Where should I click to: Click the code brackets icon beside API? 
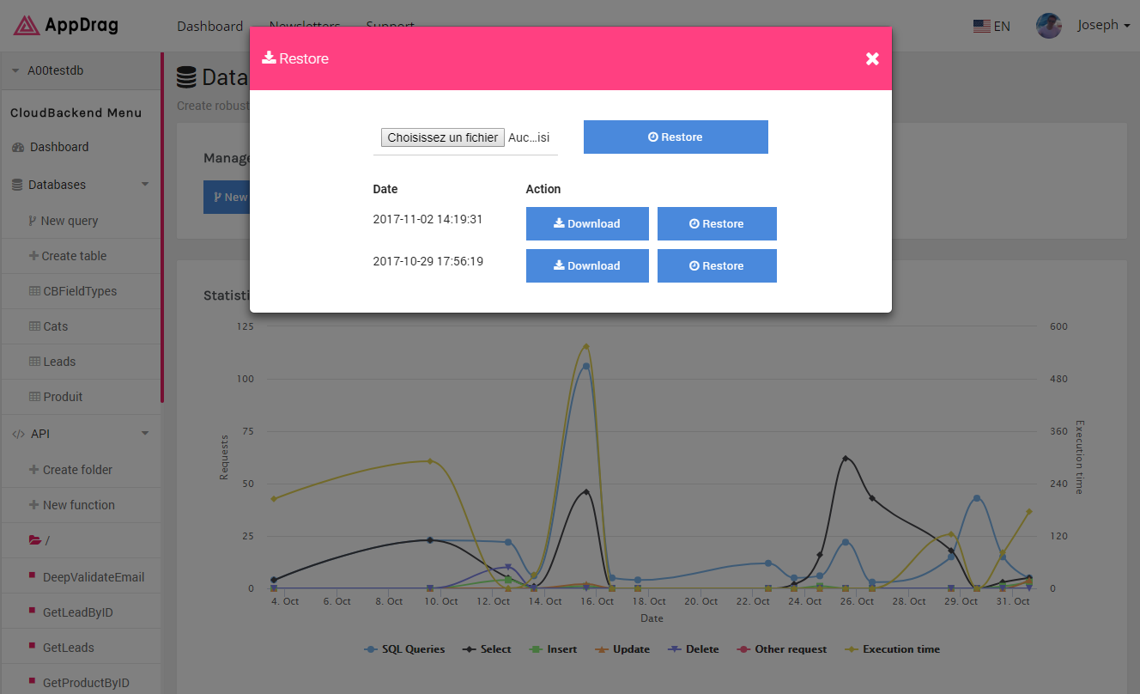click(x=18, y=434)
